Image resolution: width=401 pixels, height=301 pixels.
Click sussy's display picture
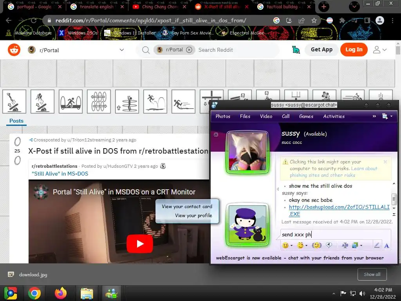(x=247, y=152)
